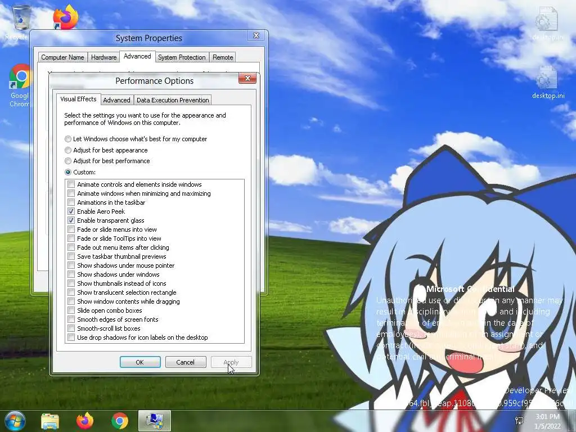Image resolution: width=576 pixels, height=432 pixels.
Task: Launch Firefox from the taskbar
Action: point(85,421)
